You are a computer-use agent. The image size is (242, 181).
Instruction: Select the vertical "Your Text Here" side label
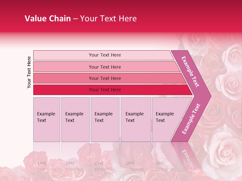(29, 72)
